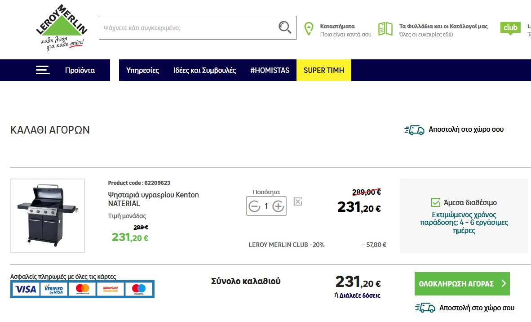Click the crossed-out 289,00 € price

367,192
